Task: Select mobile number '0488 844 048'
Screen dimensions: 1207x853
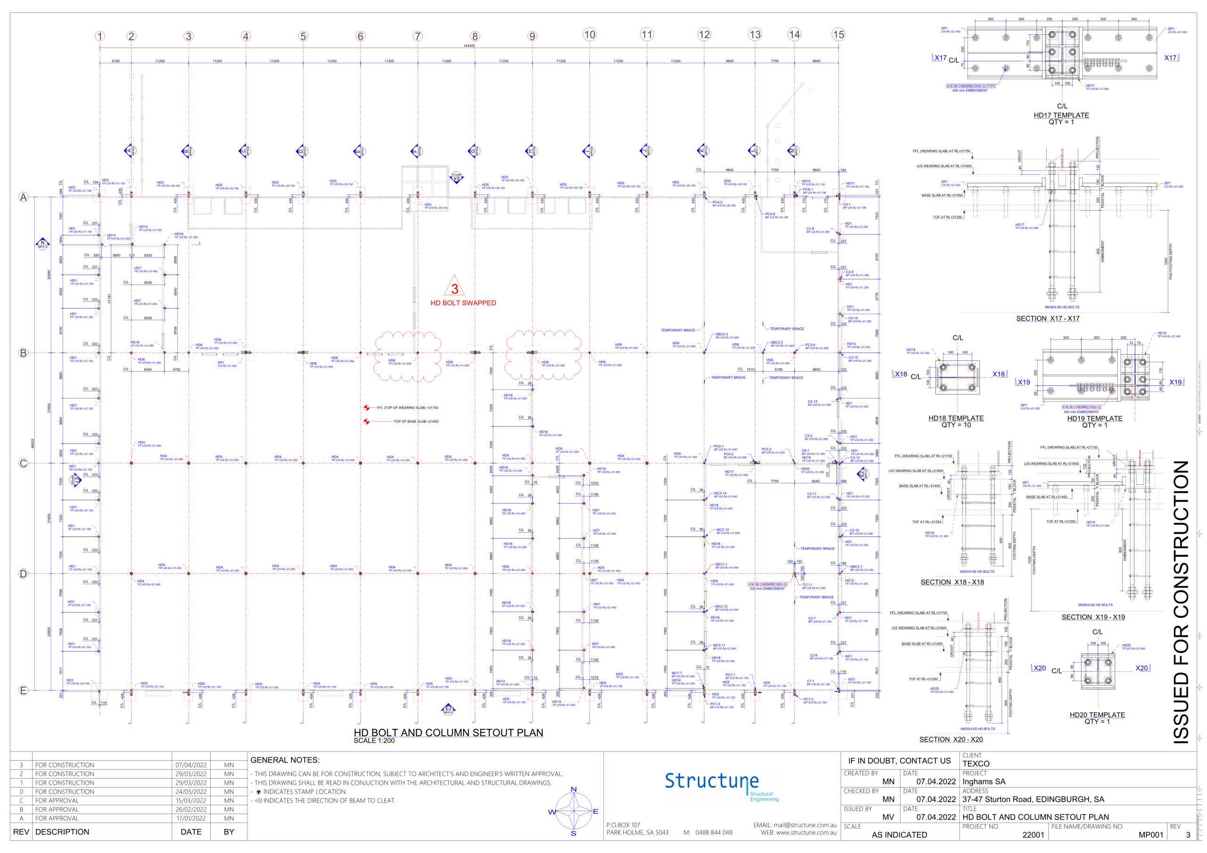Action: point(714,833)
